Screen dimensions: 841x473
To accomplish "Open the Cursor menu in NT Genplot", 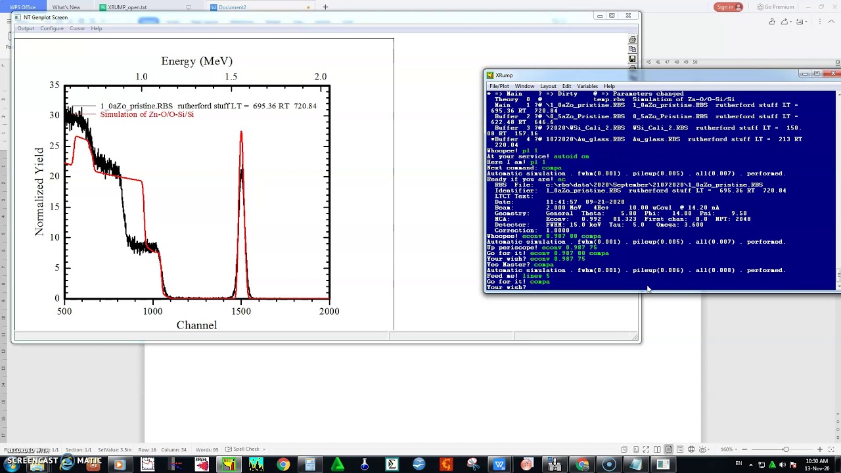I will [x=77, y=28].
